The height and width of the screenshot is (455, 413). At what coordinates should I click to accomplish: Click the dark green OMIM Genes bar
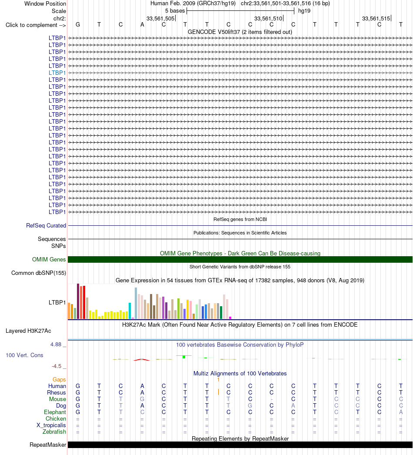[x=240, y=259]
